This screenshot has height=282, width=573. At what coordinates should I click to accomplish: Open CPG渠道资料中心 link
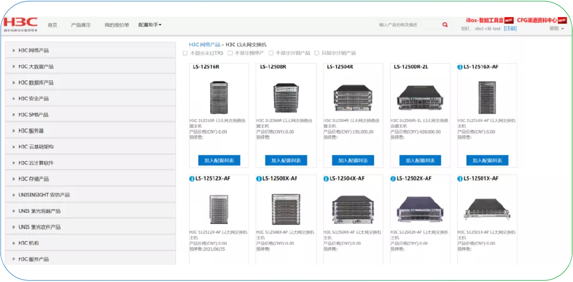pyautogui.click(x=537, y=20)
